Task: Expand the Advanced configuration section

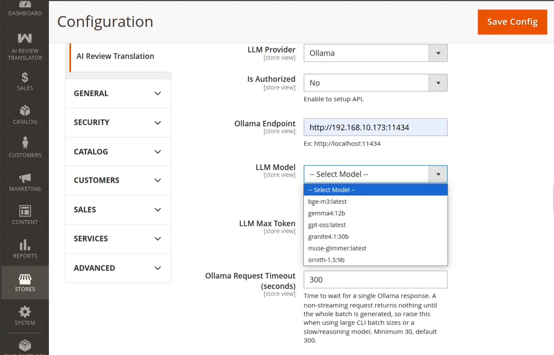Action: (118, 268)
